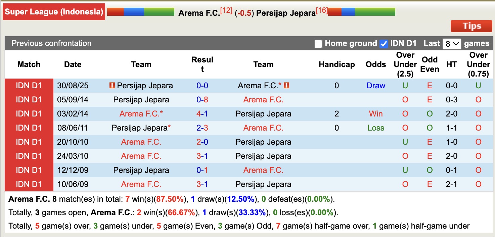Click the 0-8 result score

tap(201, 100)
